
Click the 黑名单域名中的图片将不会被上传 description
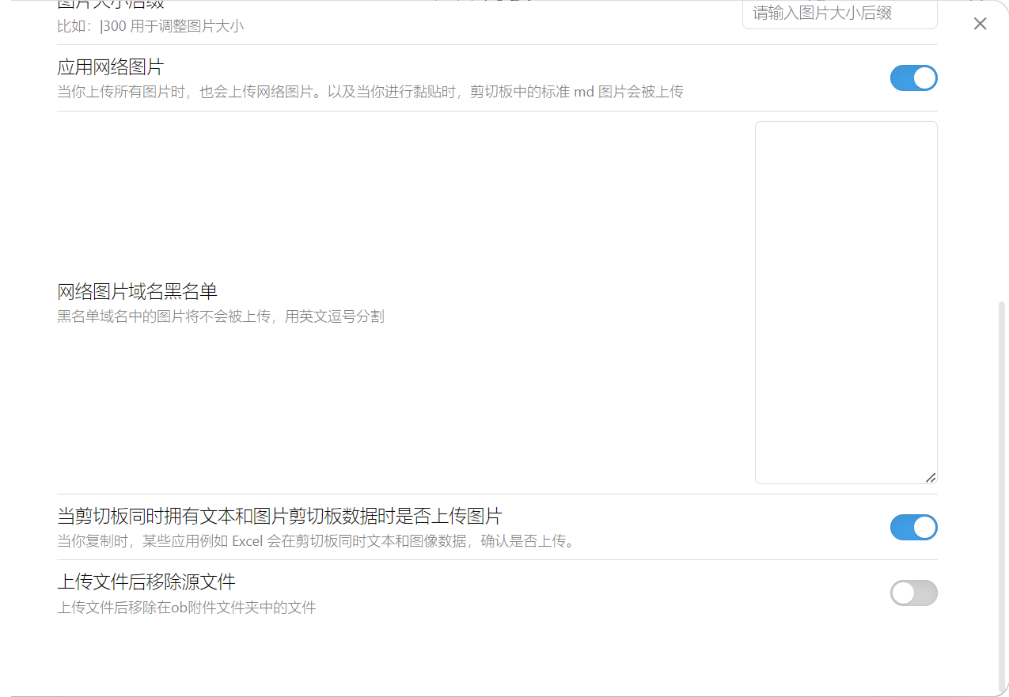coord(220,316)
